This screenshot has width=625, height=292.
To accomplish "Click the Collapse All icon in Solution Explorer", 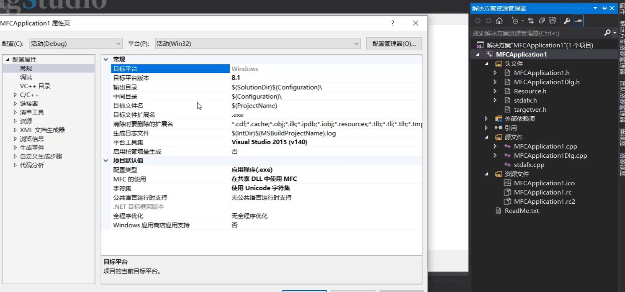I will [x=541, y=20].
